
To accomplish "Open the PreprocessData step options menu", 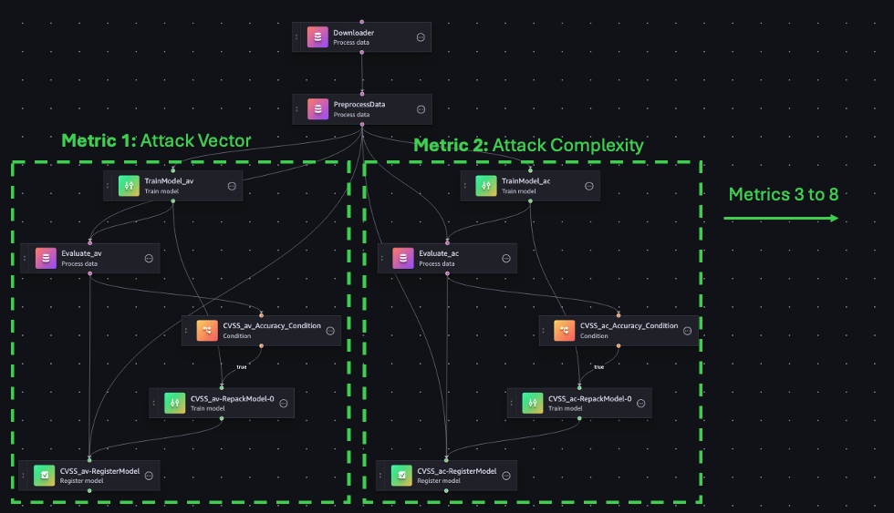I will pos(421,109).
